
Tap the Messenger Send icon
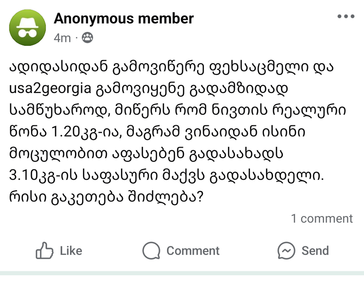[287, 250]
